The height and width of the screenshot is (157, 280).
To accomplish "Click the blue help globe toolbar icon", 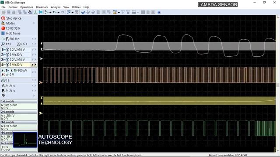I will click(159, 12).
